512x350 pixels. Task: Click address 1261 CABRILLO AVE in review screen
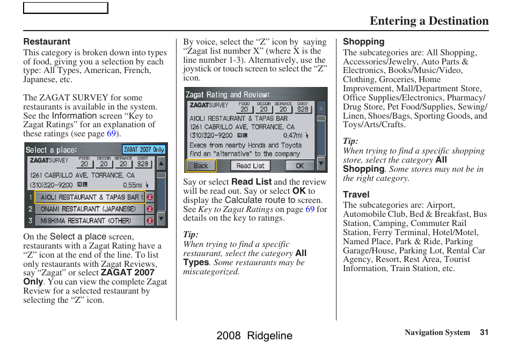coord(242,127)
